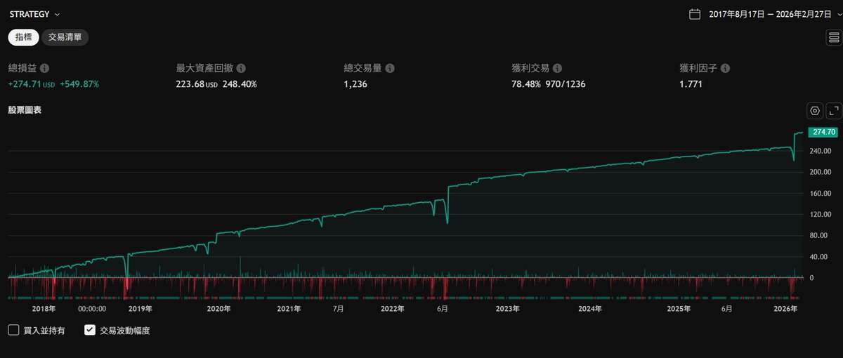
Task: Enable the 買入並持有 checkbox
Action: (x=14, y=330)
